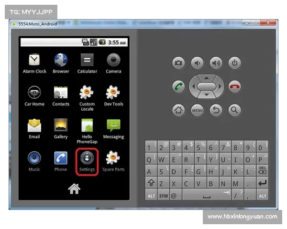Open the Alarm Clock app
The height and width of the screenshot is (229, 287).
[34, 63]
